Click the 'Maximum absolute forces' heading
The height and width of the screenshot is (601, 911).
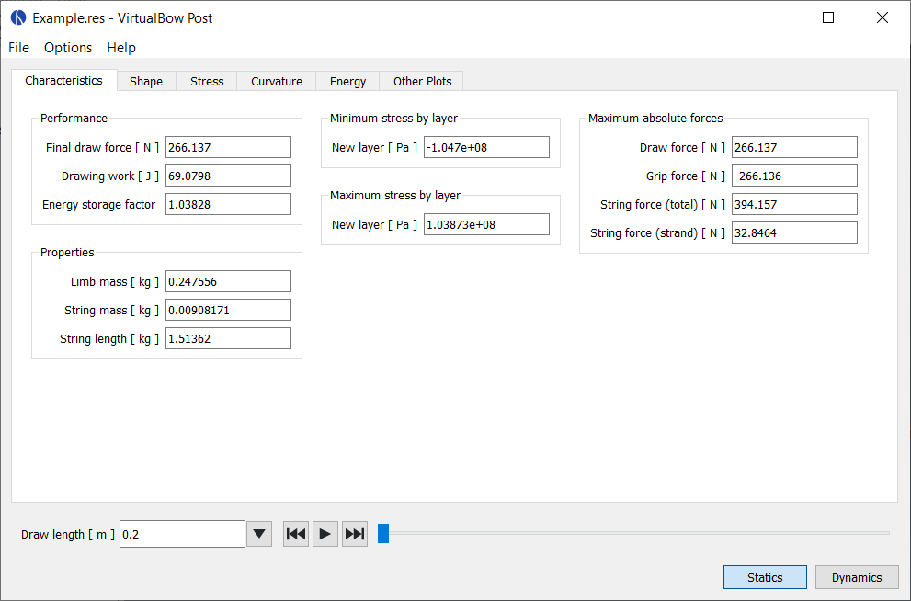(655, 118)
